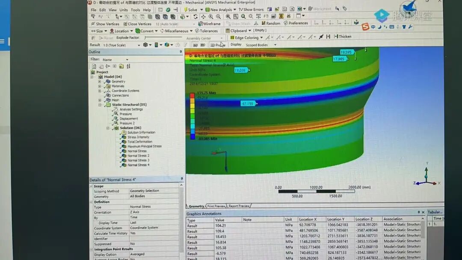Pin the Outline panel
462x260 pixels.
pyautogui.click(x=181, y=52)
